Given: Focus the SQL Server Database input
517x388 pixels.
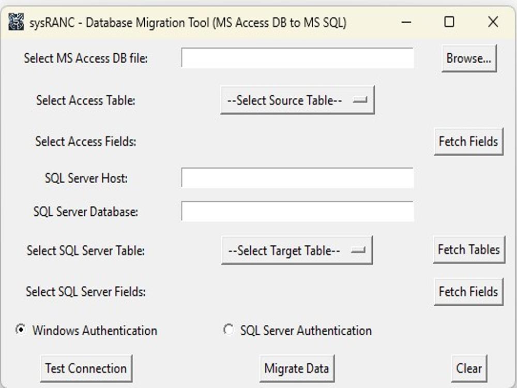Looking at the screenshot, I should coord(297,211).
